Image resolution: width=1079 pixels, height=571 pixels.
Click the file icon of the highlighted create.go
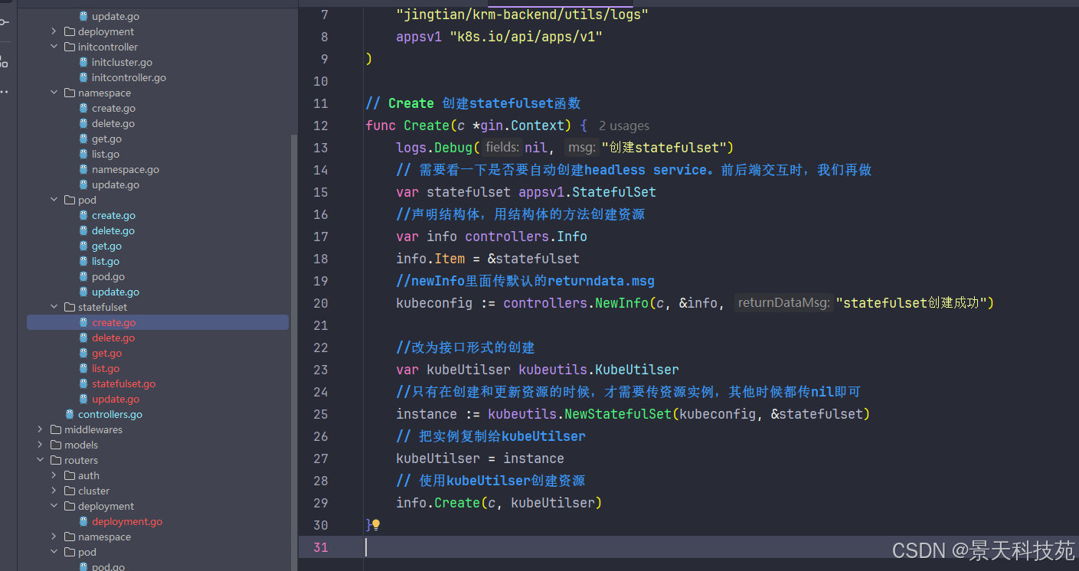(x=83, y=322)
